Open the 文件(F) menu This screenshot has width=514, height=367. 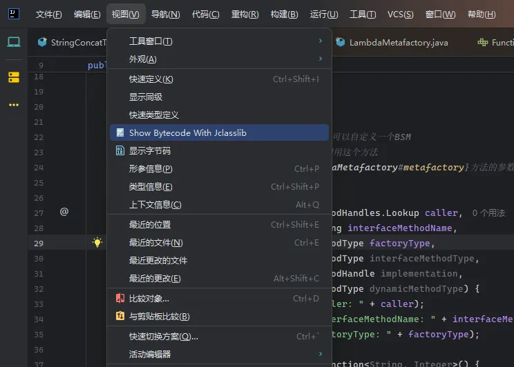48,14
